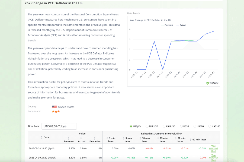View Historical Chart for April release
This screenshot has width=244, height=162.
pos(213,148)
